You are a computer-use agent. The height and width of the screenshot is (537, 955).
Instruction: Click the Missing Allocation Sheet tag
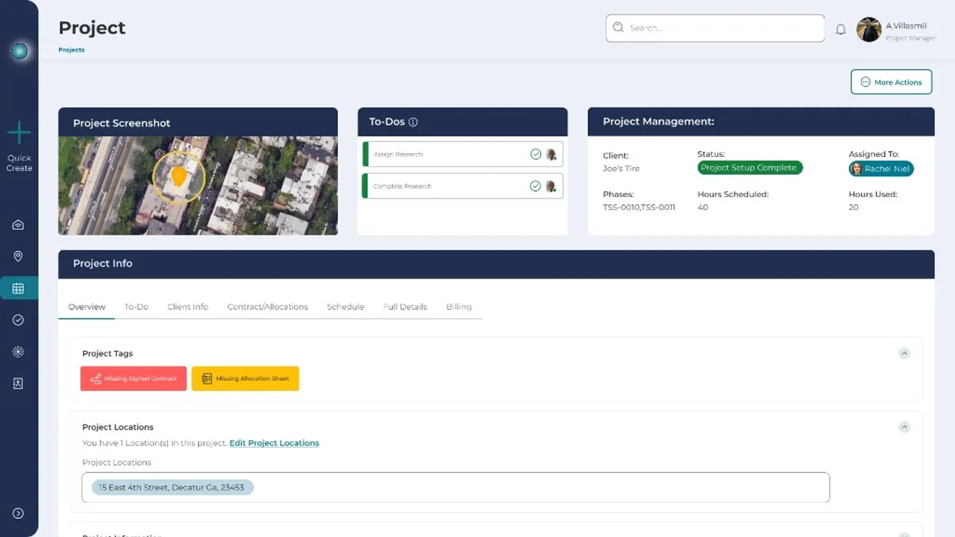click(245, 379)
